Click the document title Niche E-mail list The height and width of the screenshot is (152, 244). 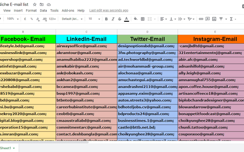pos(14,5)
